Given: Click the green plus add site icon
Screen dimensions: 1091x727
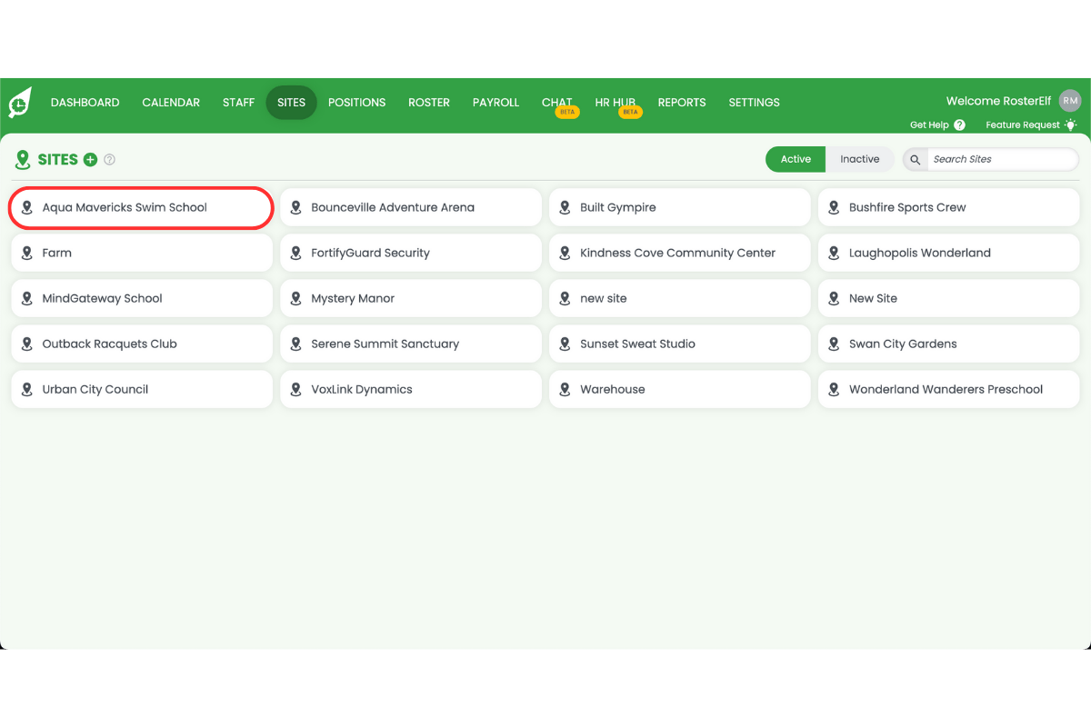Looking at the screenshot, I should [x=90, y=160].
